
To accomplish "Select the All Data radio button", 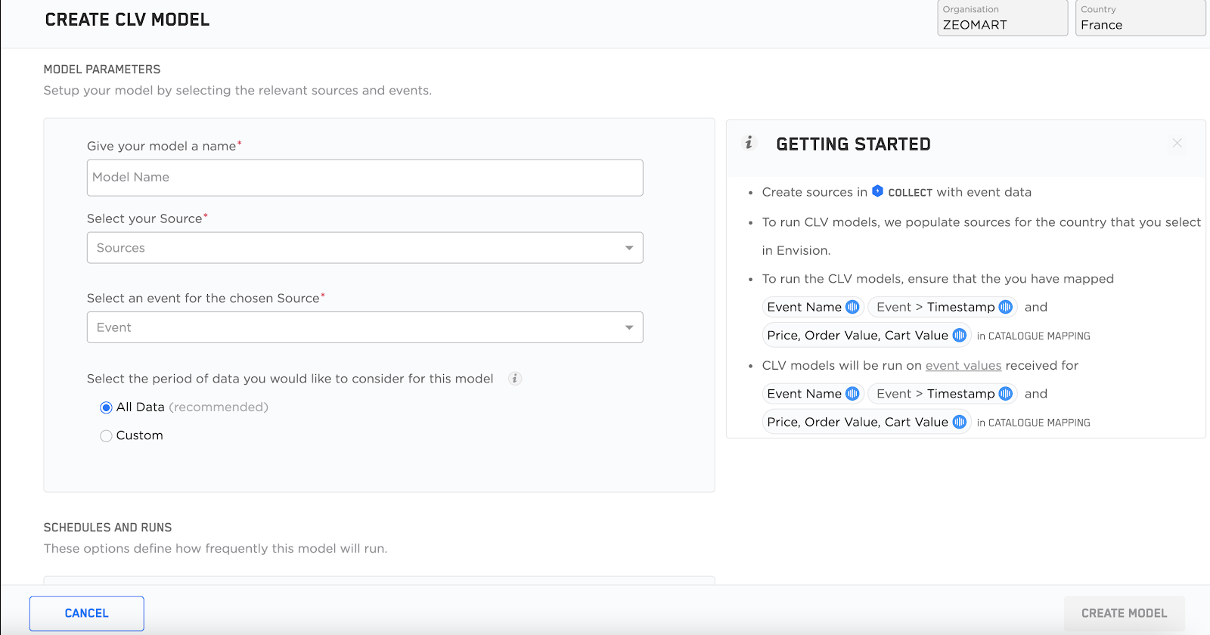I will pos(106,407).
